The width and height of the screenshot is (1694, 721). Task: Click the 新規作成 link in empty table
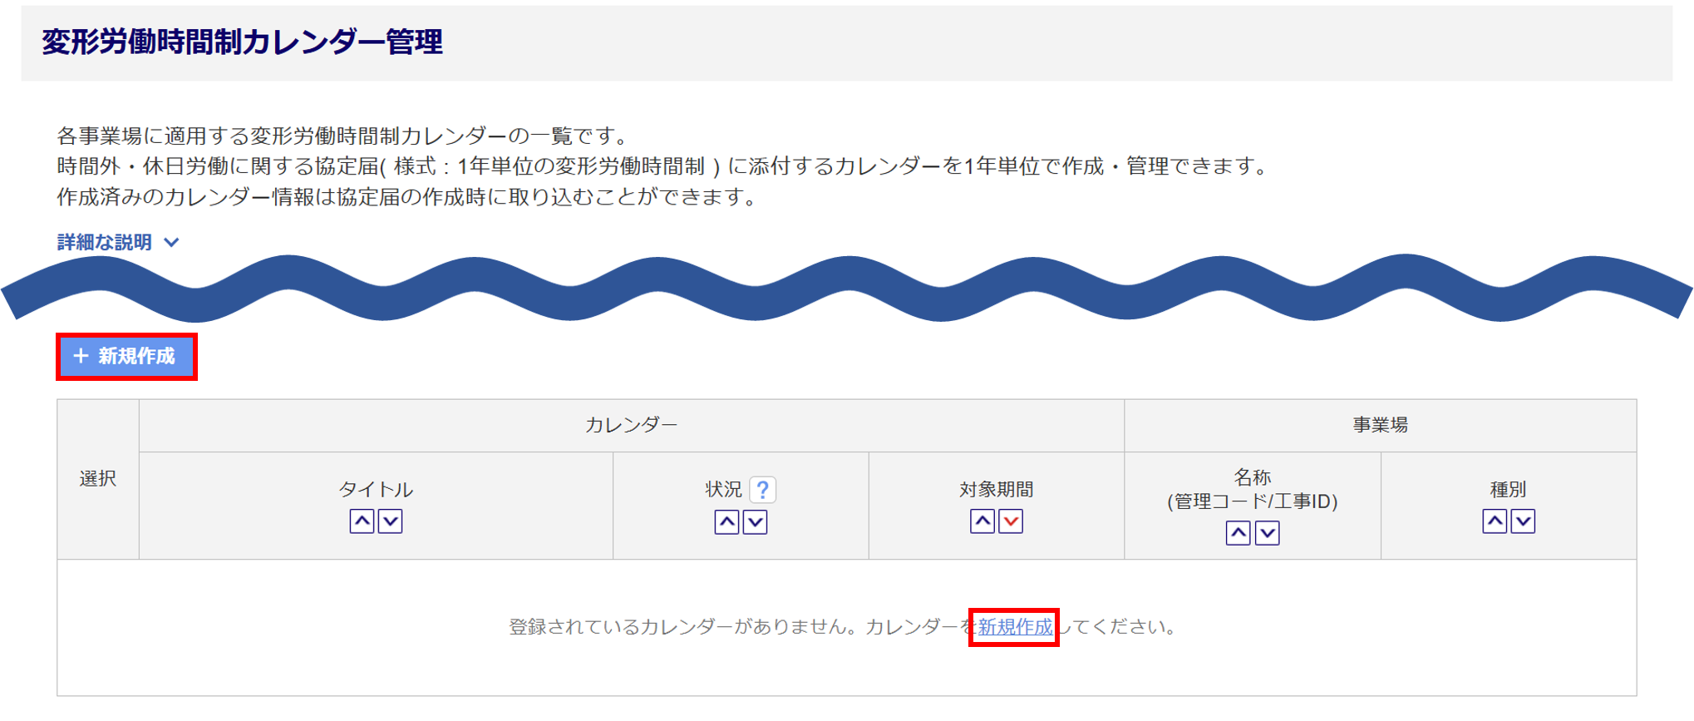tap(1014, 627)
